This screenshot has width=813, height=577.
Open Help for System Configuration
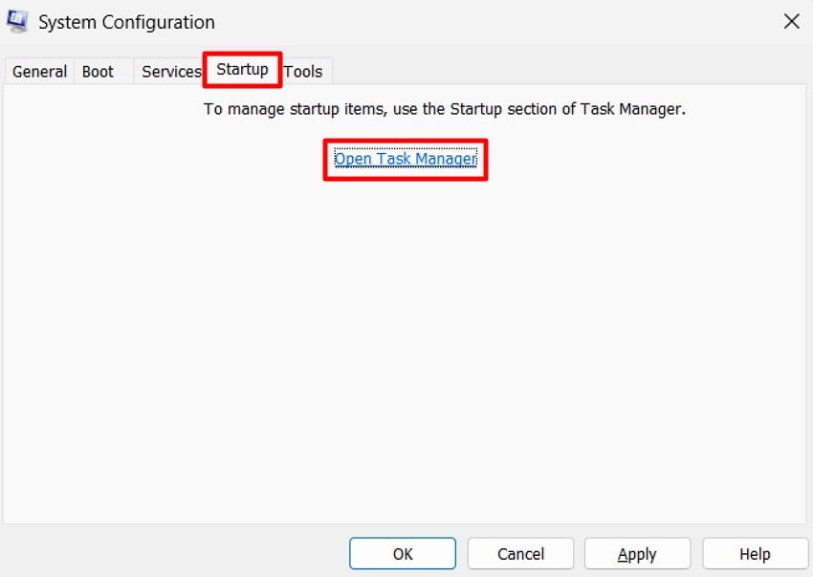point(755,553)
